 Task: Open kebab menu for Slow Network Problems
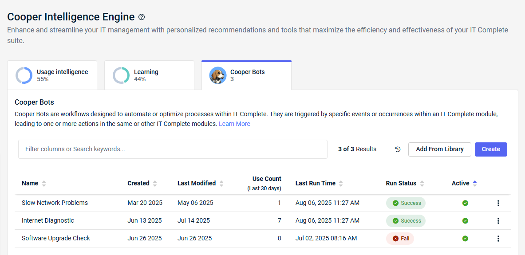click(498, 203)
